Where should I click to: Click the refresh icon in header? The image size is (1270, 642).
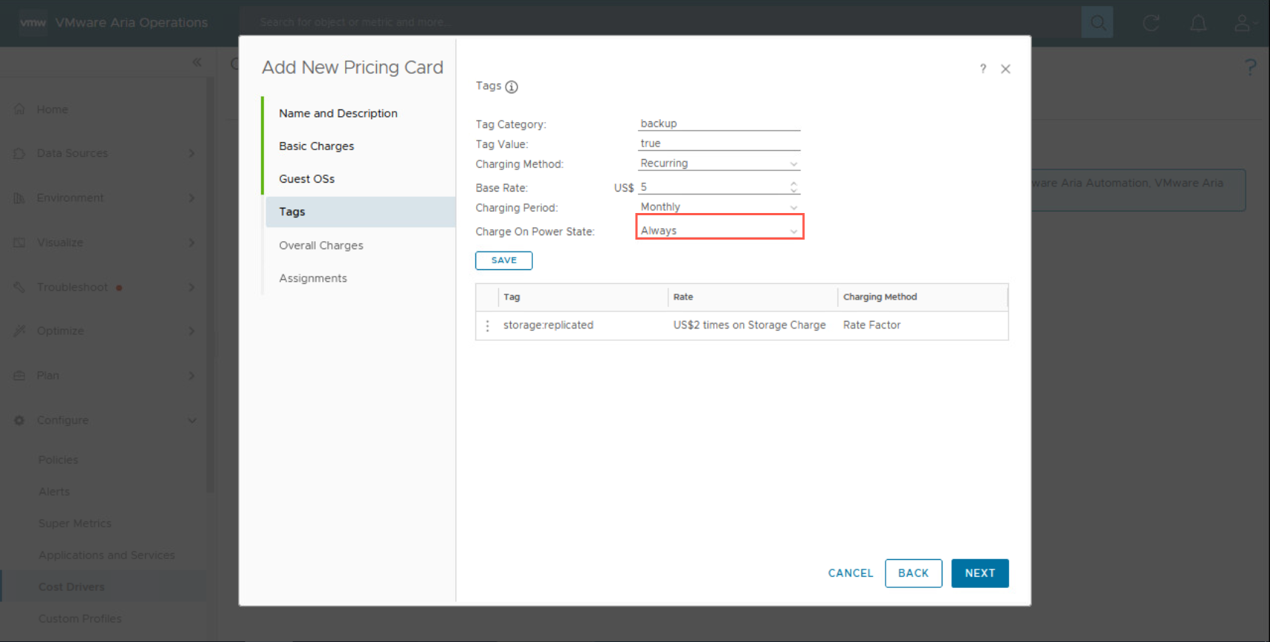pos(1150,23)
